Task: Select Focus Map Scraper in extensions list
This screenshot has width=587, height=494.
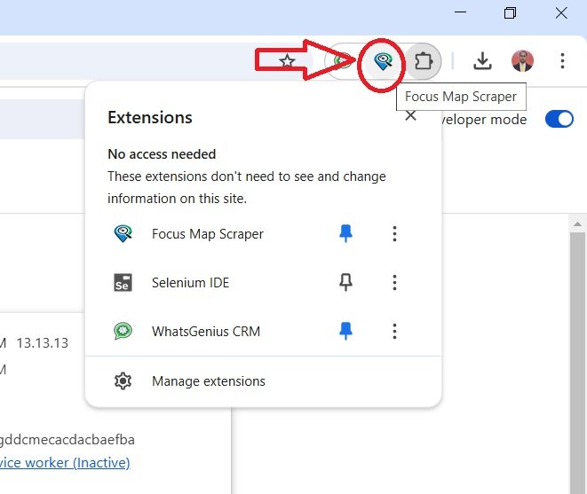Action: [207, 234]
